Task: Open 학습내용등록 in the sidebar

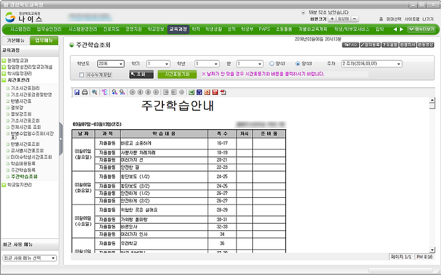Action: pos(23,164)
